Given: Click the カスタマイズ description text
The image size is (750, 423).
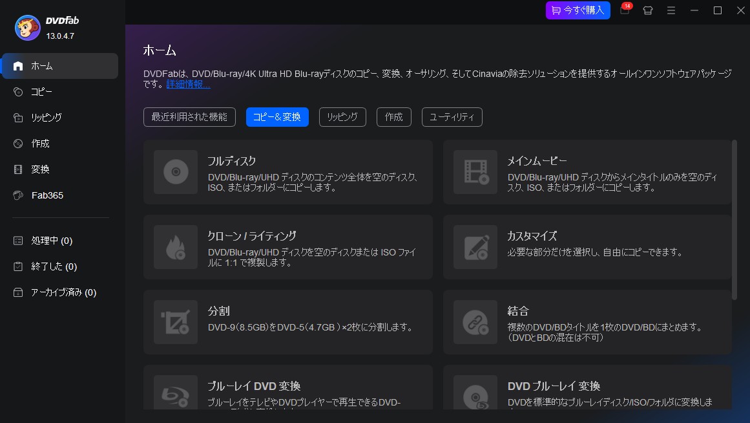Looking at the screenshot, I should tap(596, 252).
